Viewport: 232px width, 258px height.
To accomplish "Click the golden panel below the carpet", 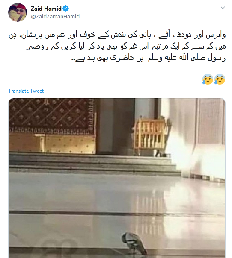I will point(52,144).
